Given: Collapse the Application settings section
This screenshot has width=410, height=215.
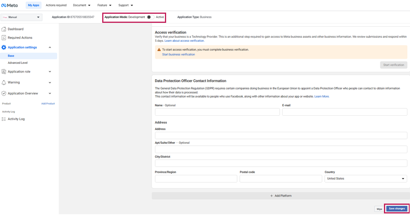Looking at the screenshot, I should (x=50, y=47).
